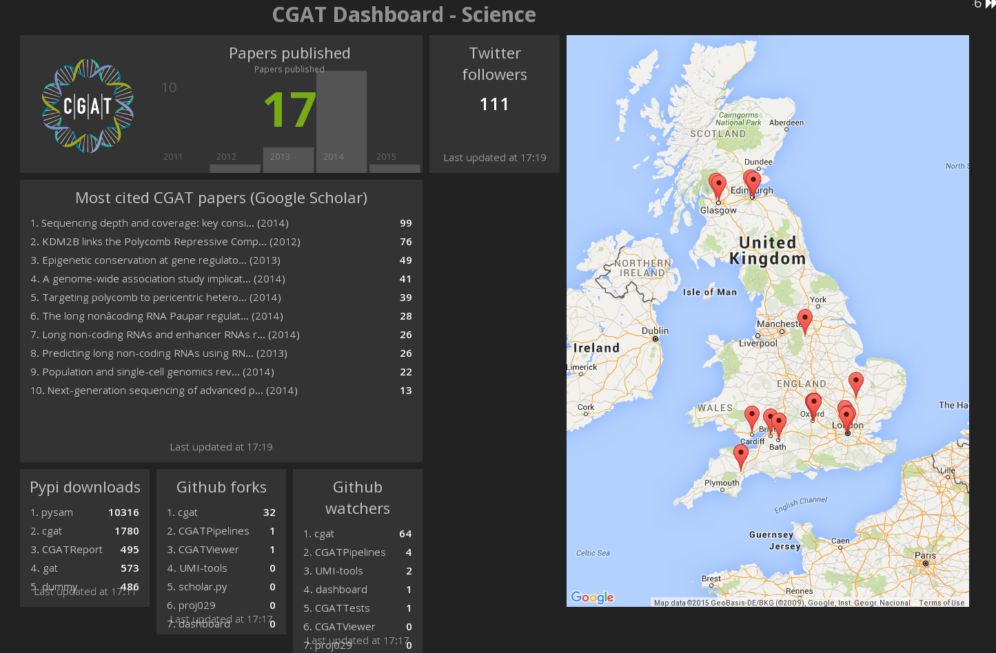Click the Twitter followers count 111
The width and height of the screenshot is (996, 653).
tap(494, 105)
